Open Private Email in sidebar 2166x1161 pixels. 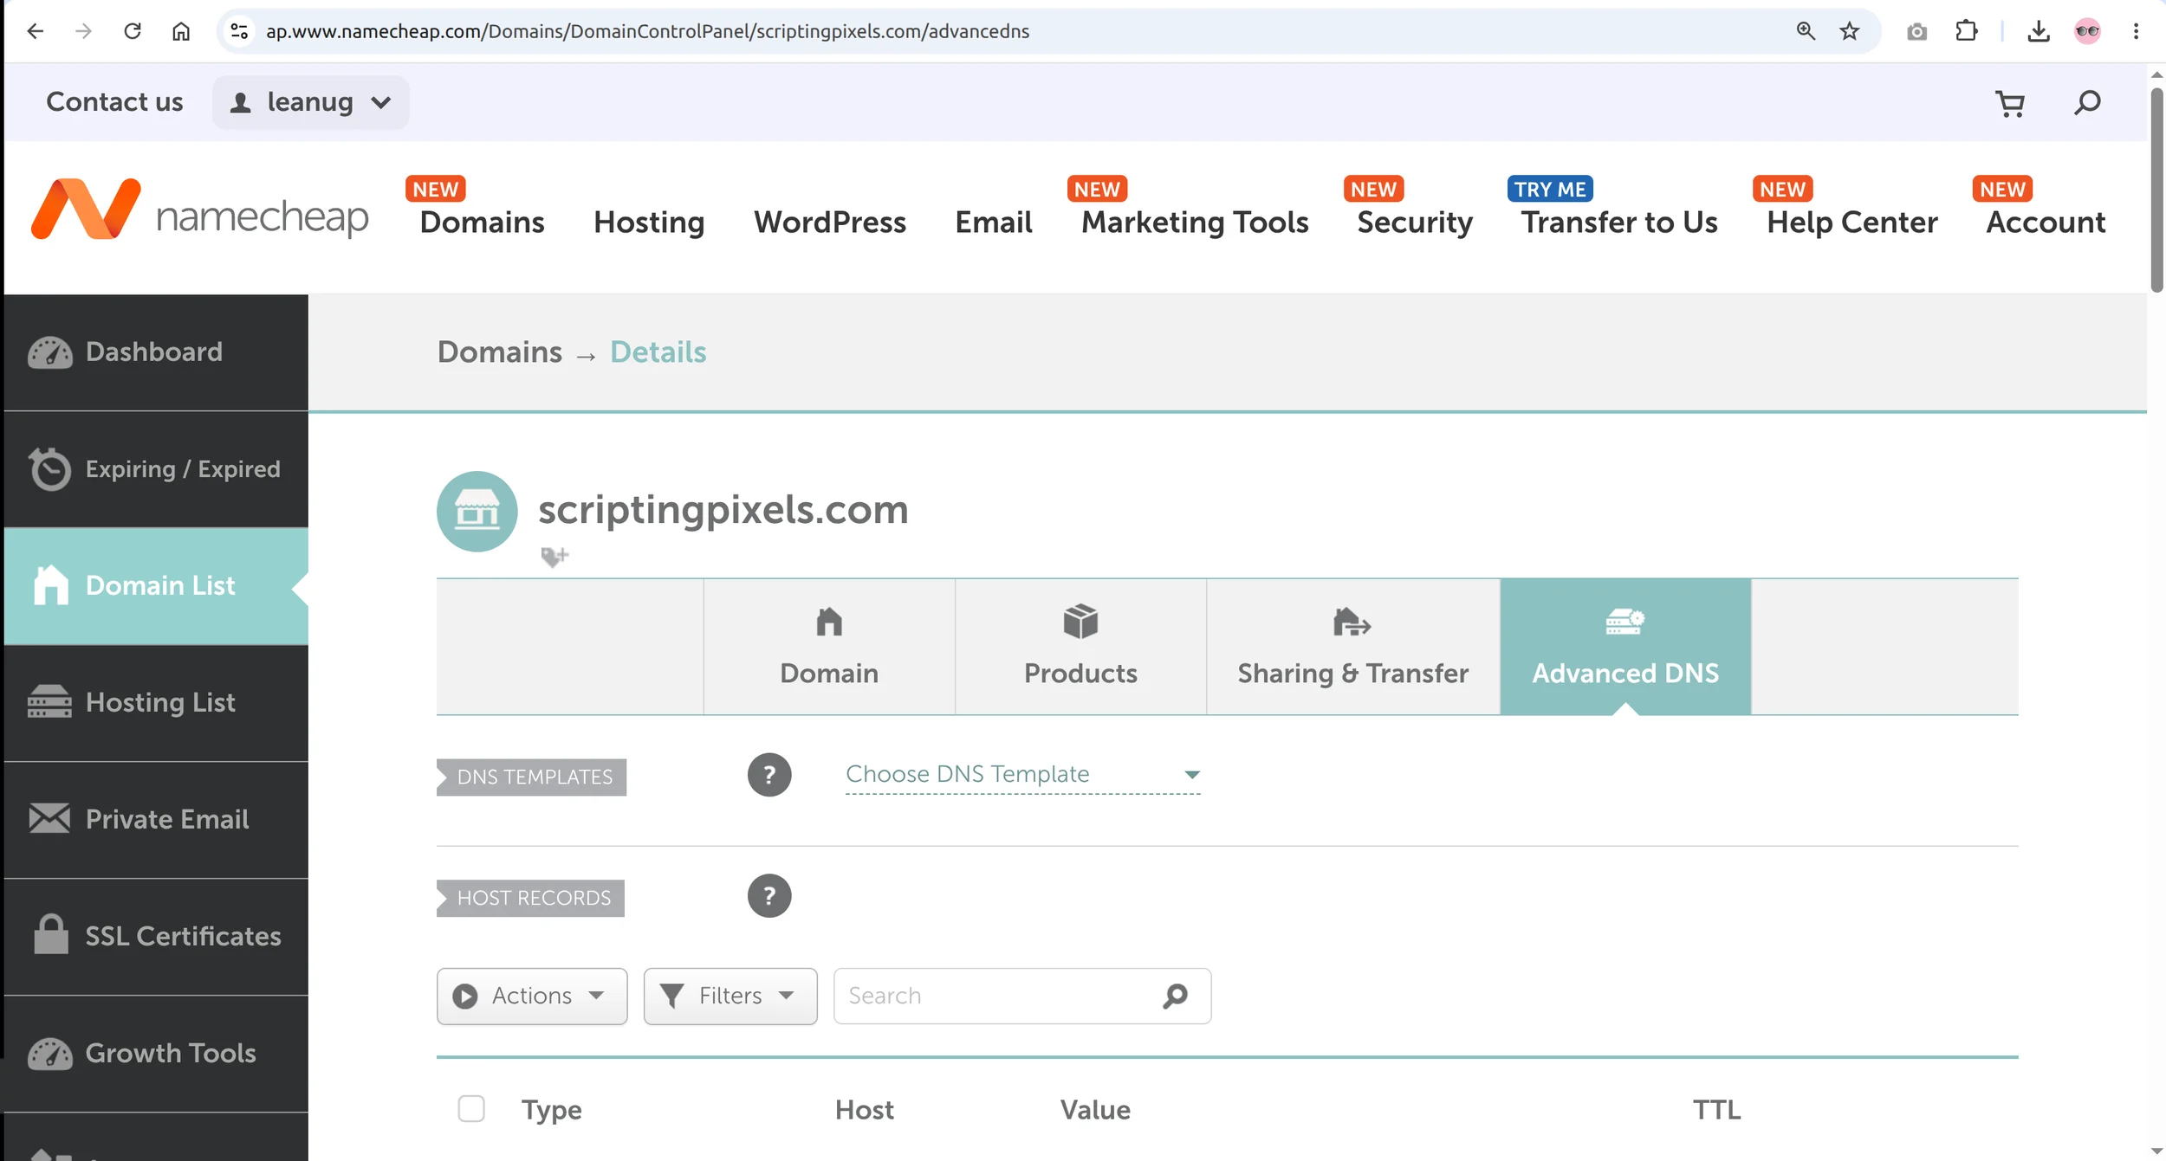tap(156, 820)
